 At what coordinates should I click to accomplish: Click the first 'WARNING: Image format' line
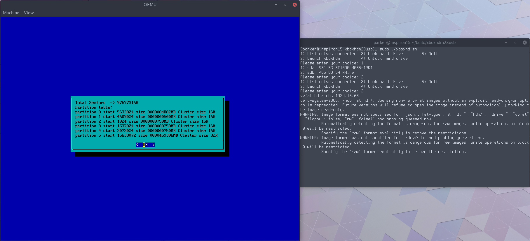414,115
